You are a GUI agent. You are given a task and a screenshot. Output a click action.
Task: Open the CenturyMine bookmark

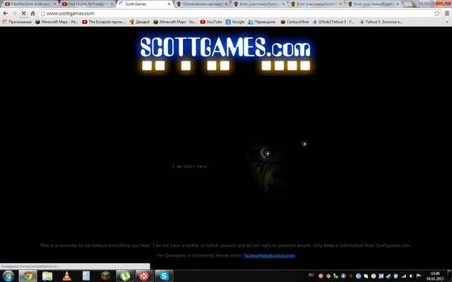[295, 22]
